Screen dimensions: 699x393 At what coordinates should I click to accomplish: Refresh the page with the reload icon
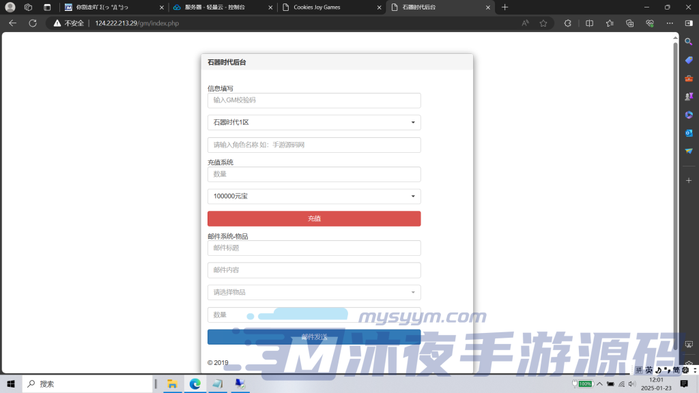[x=32, y=23]
